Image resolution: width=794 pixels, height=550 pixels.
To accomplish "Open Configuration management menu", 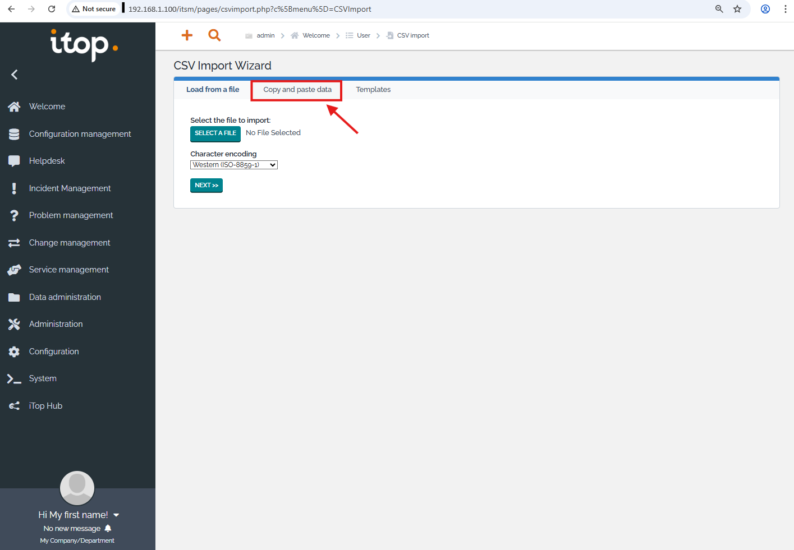I will [x=80, y=134].
